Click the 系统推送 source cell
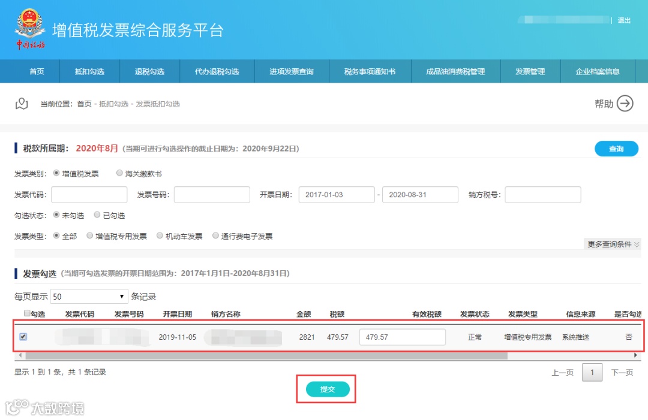 tap(575, 337)
